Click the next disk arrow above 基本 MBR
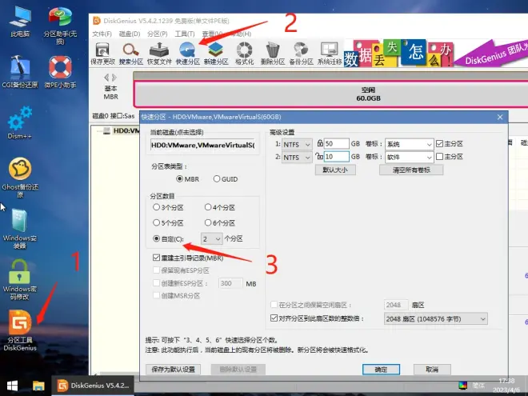Image resolution: width=528 pixels, height=396 pixels. (114, 78)
